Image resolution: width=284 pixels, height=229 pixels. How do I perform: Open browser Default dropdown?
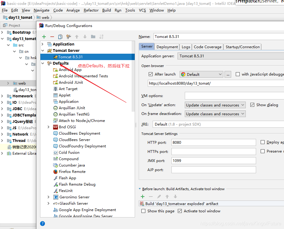click(x=201, y=74)
